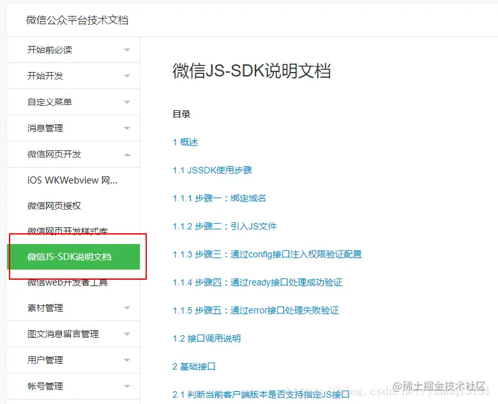The width and height of the screenshot is (498, 404).
Task: Expand the 帐号管理 section arrow
Action: point(127,386)
